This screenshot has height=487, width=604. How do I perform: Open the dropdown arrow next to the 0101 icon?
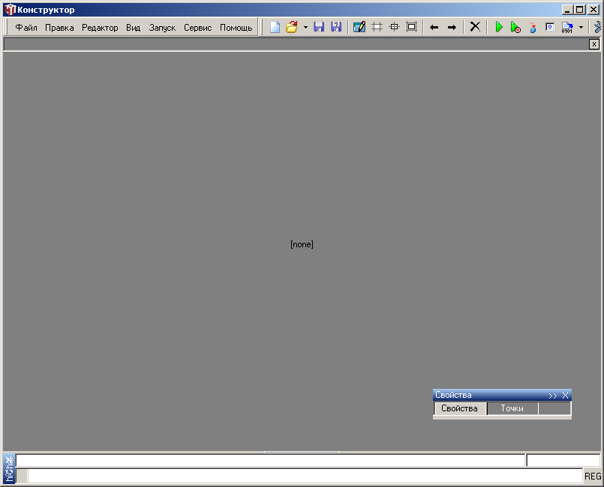pyautogui.click(x=581, y=27)
